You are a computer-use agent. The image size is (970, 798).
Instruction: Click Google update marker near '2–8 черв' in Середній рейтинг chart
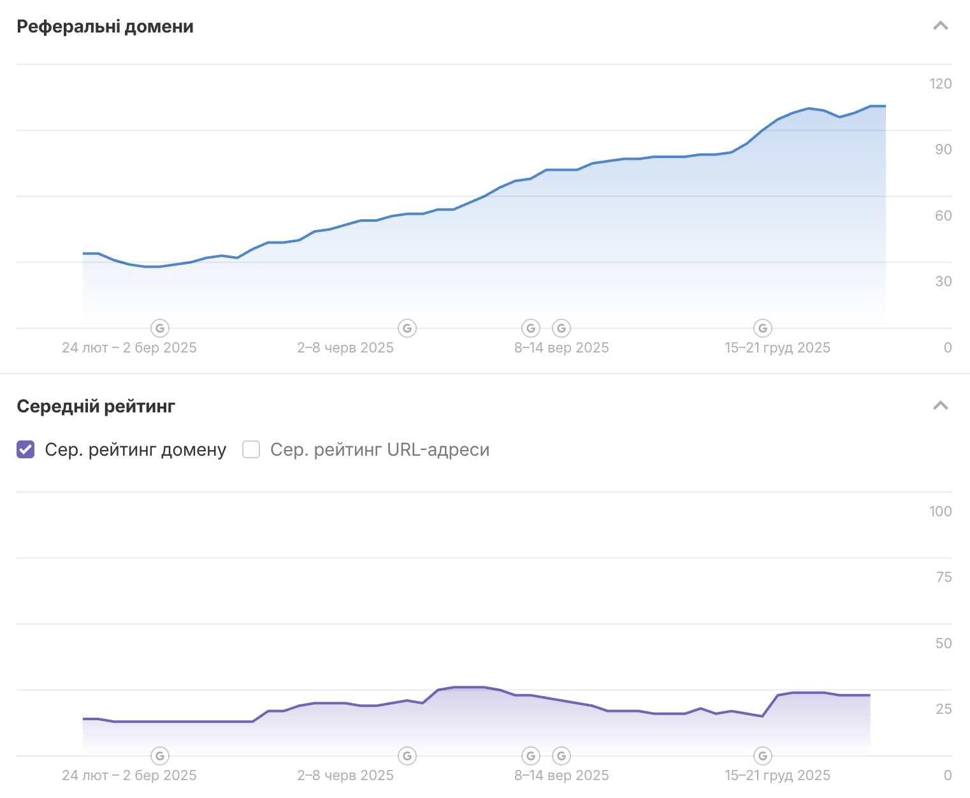click(x=407, y=756)
